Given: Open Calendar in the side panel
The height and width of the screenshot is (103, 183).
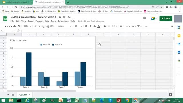Looking at the screenshot, I should (179, 27).
